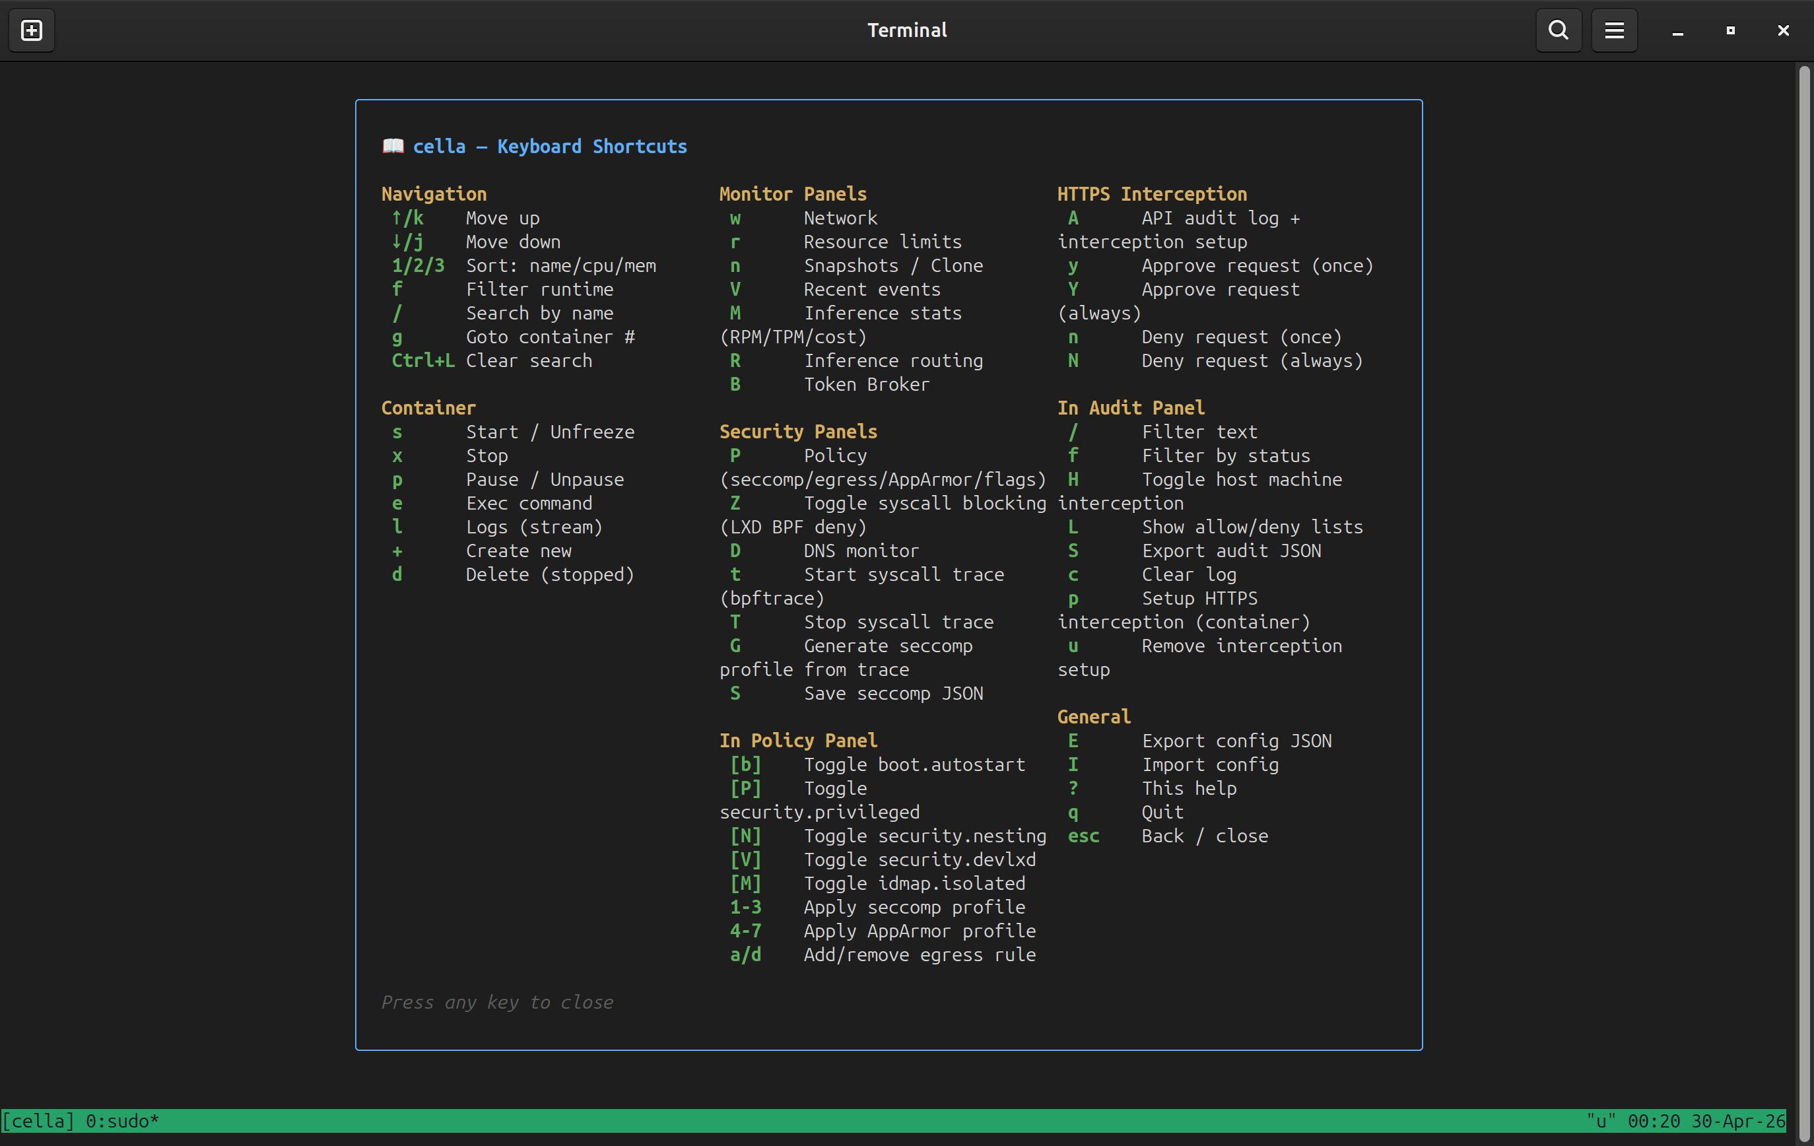Click the "Toggle syscall blocking" text
1814x1146 pixels.
click(925, 503)
